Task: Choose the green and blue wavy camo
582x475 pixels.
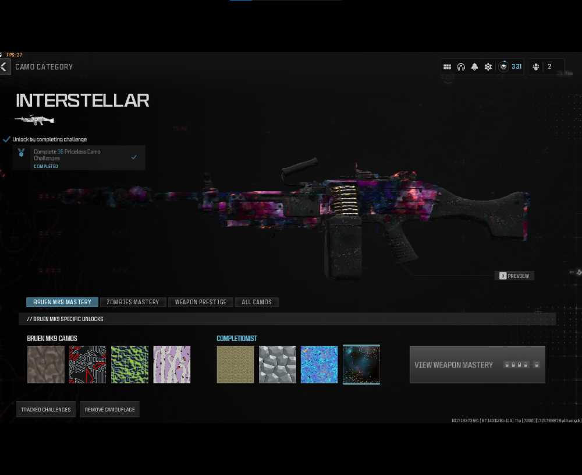Action: tap(130, 365)
